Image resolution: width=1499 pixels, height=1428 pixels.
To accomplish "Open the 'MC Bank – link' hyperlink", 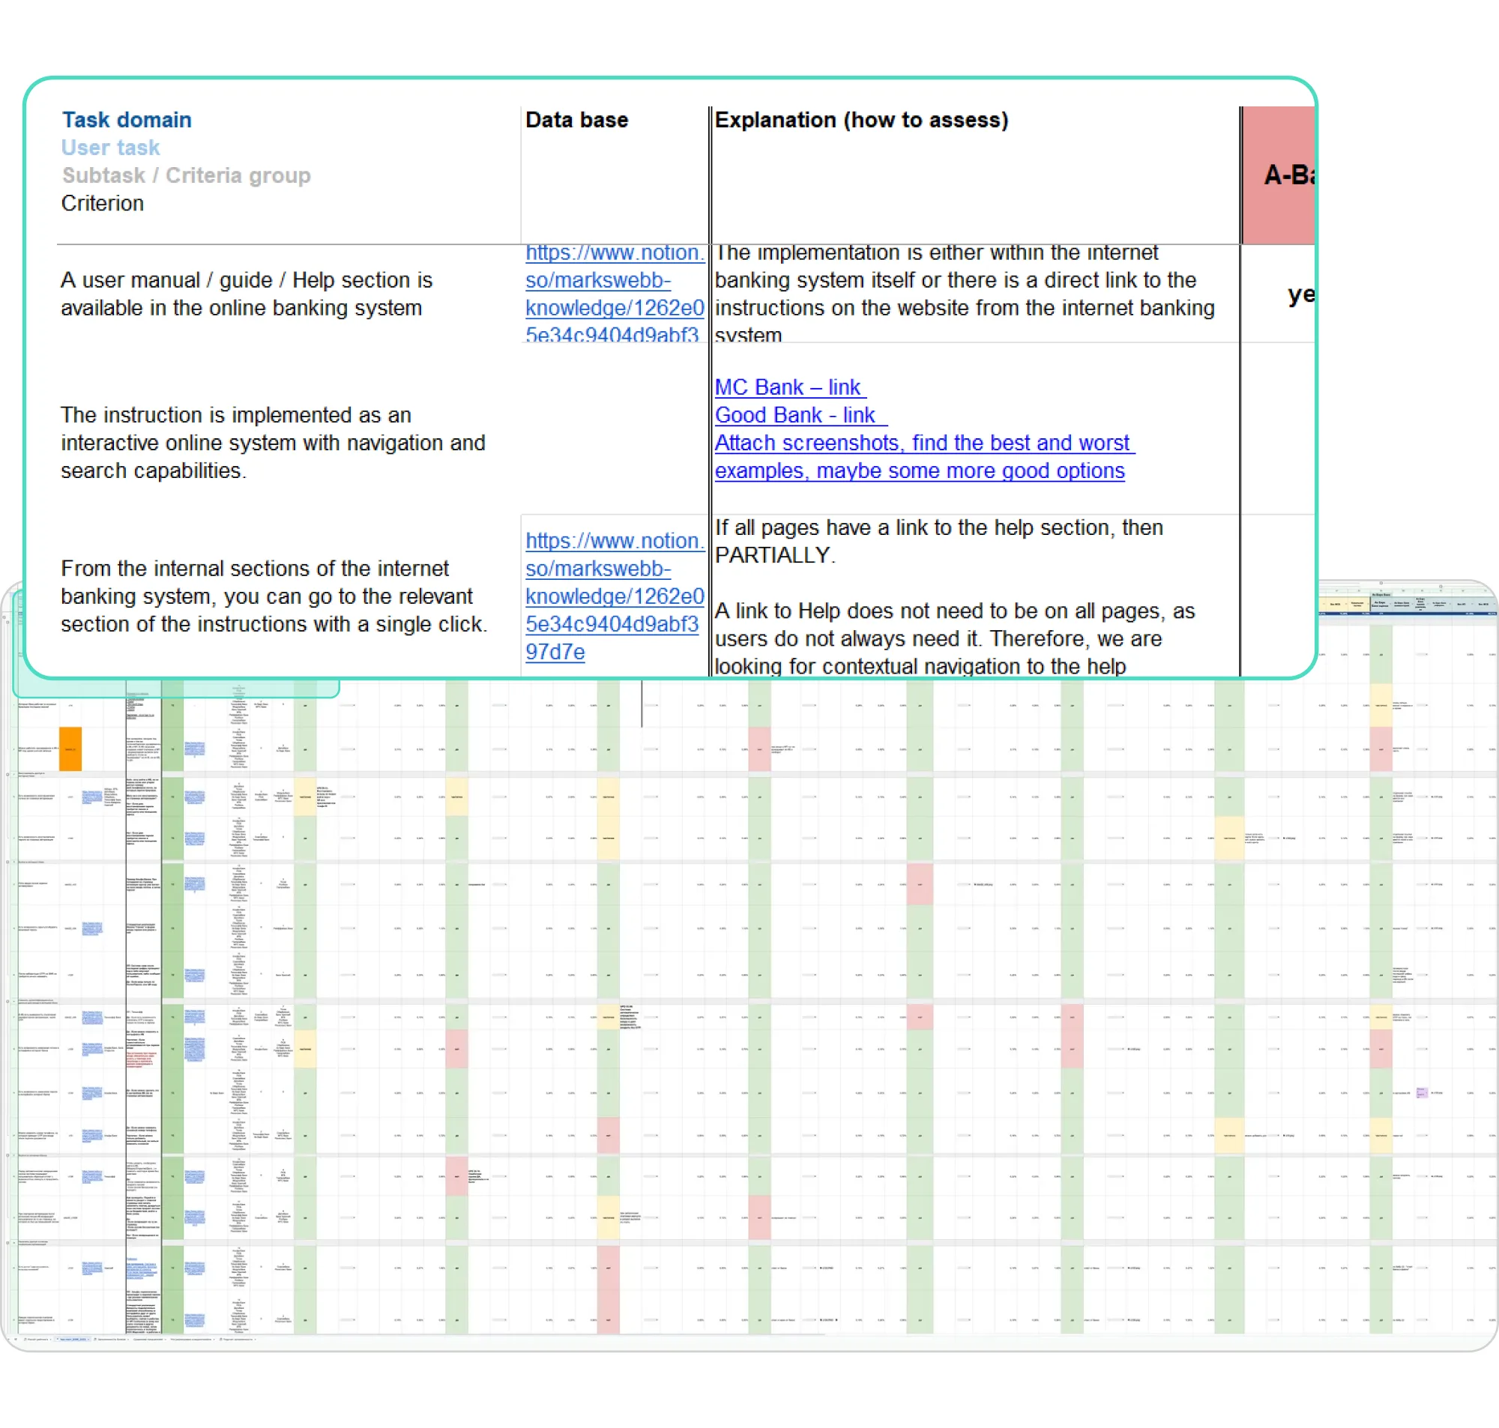I will coord(789,387).
